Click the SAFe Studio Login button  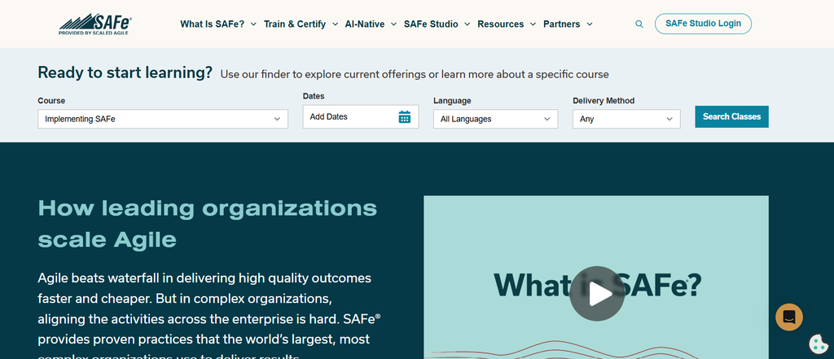pyautogui.click(x=703, y=24)
